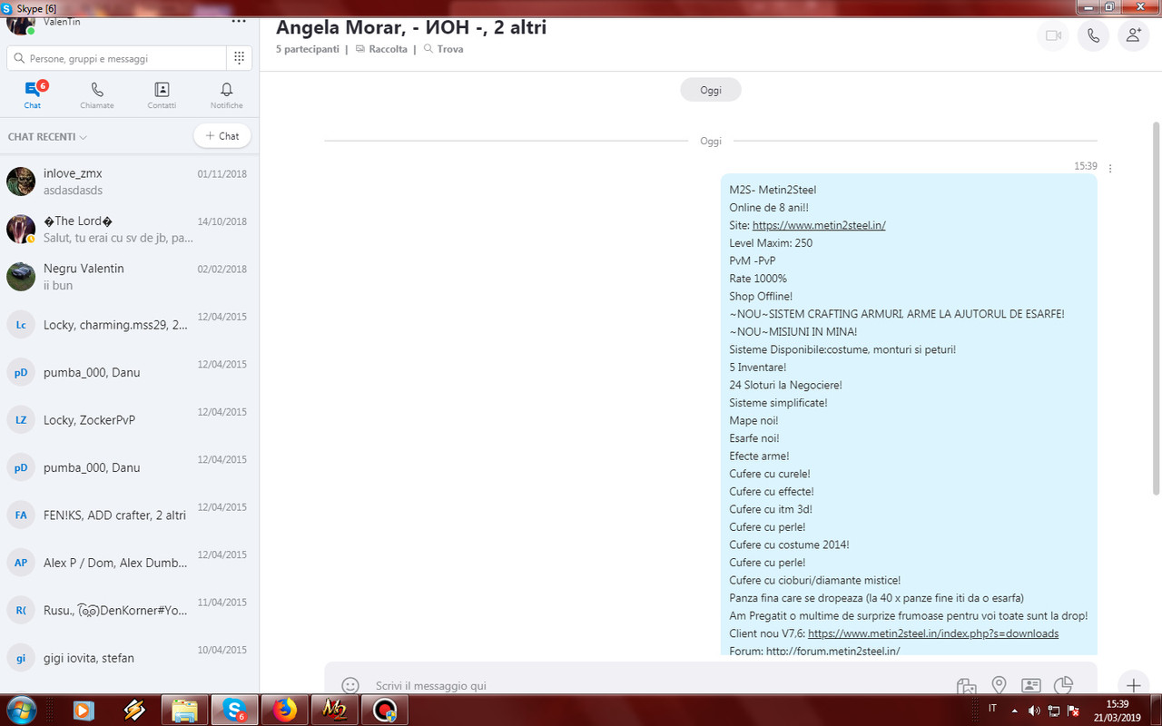Expand the CHAT RECENTI sort dropdown
This screenshot has width=1162, height=726.
47,137
